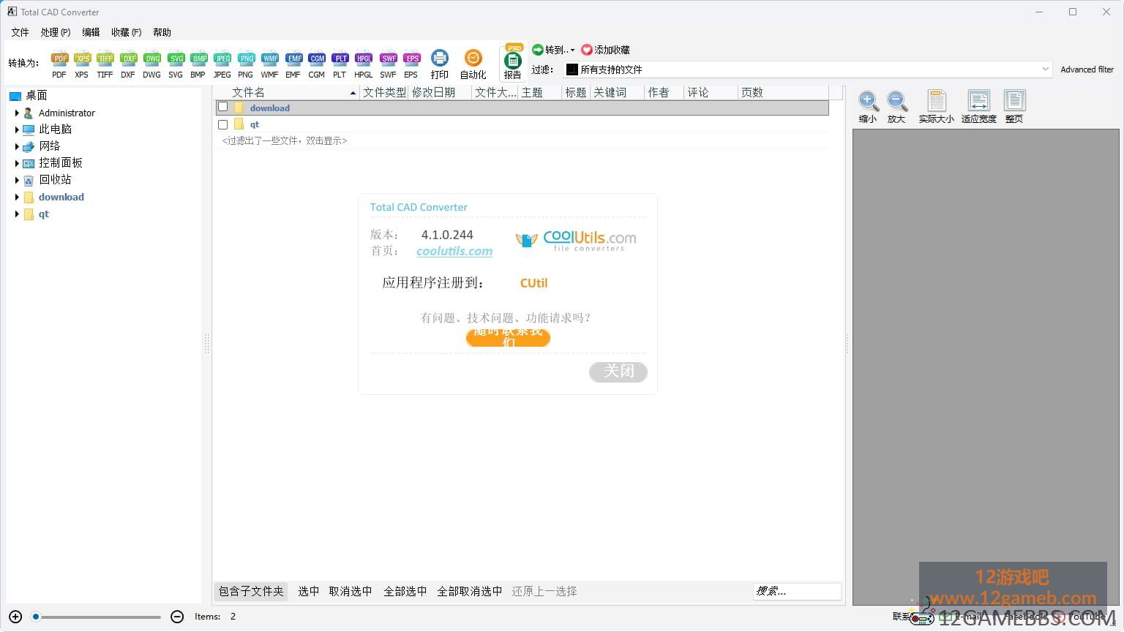Close the about dialog with 关闭
Viewport: 1124px width, 632px height.
coord(618,372)
